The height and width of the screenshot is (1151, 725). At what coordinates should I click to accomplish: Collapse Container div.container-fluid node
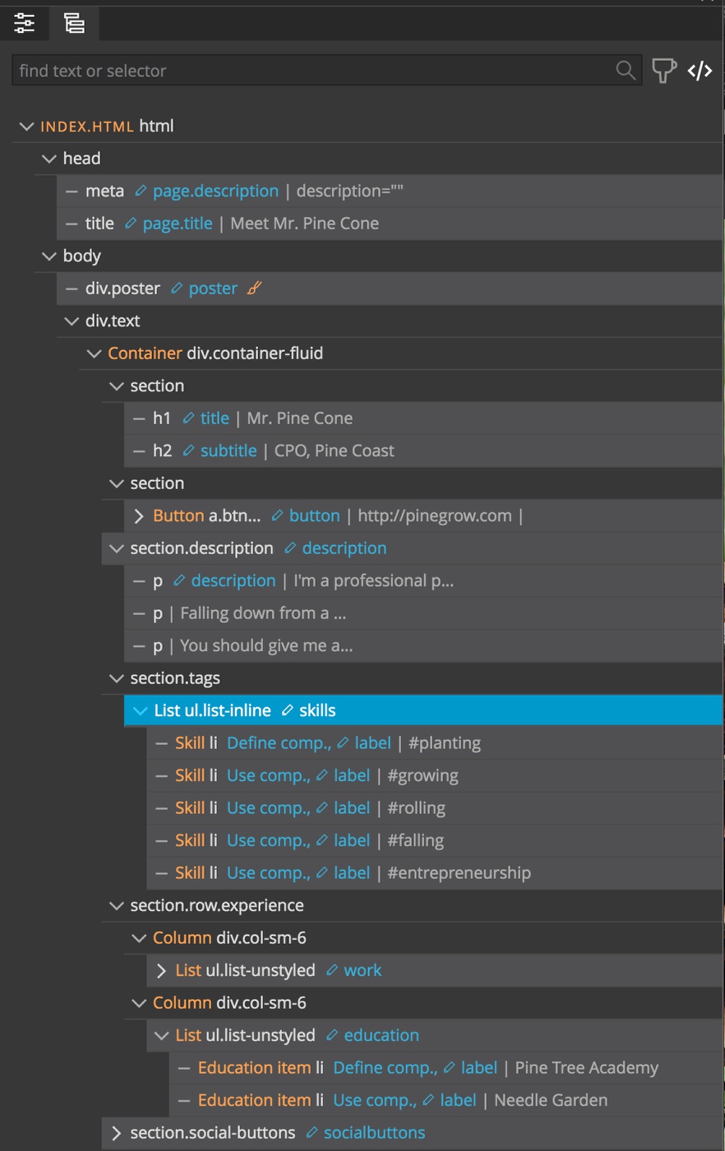click(94, 354)
